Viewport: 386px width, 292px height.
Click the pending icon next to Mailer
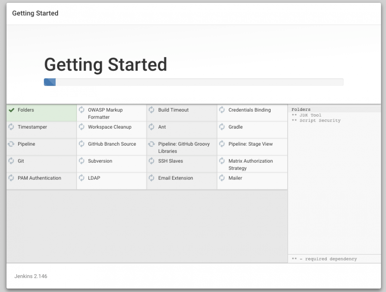[222, 178]
